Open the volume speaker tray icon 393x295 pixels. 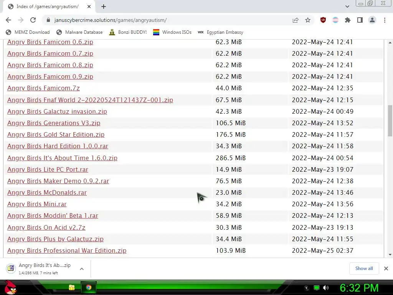pos(326,288)
